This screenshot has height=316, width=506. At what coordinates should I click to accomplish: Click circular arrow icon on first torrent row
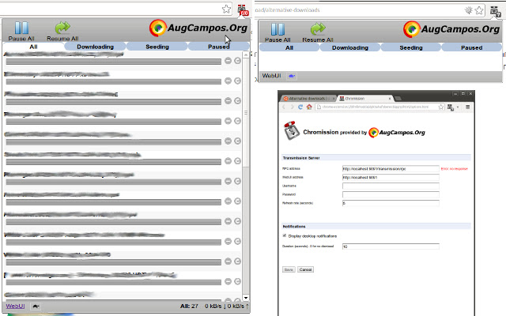(x=237, y=61)
